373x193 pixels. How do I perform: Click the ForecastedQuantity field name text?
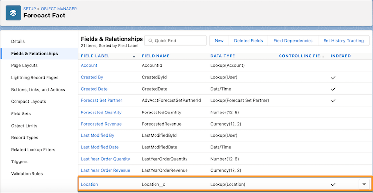tap(161, 112)
